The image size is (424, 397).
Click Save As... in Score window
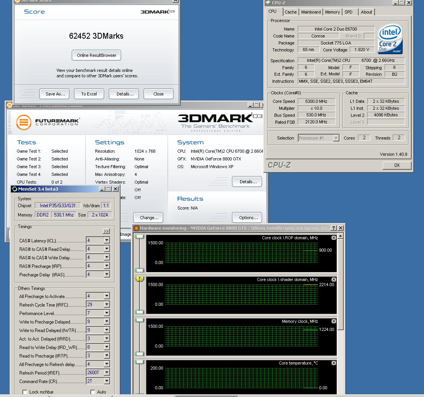(55, 94)
